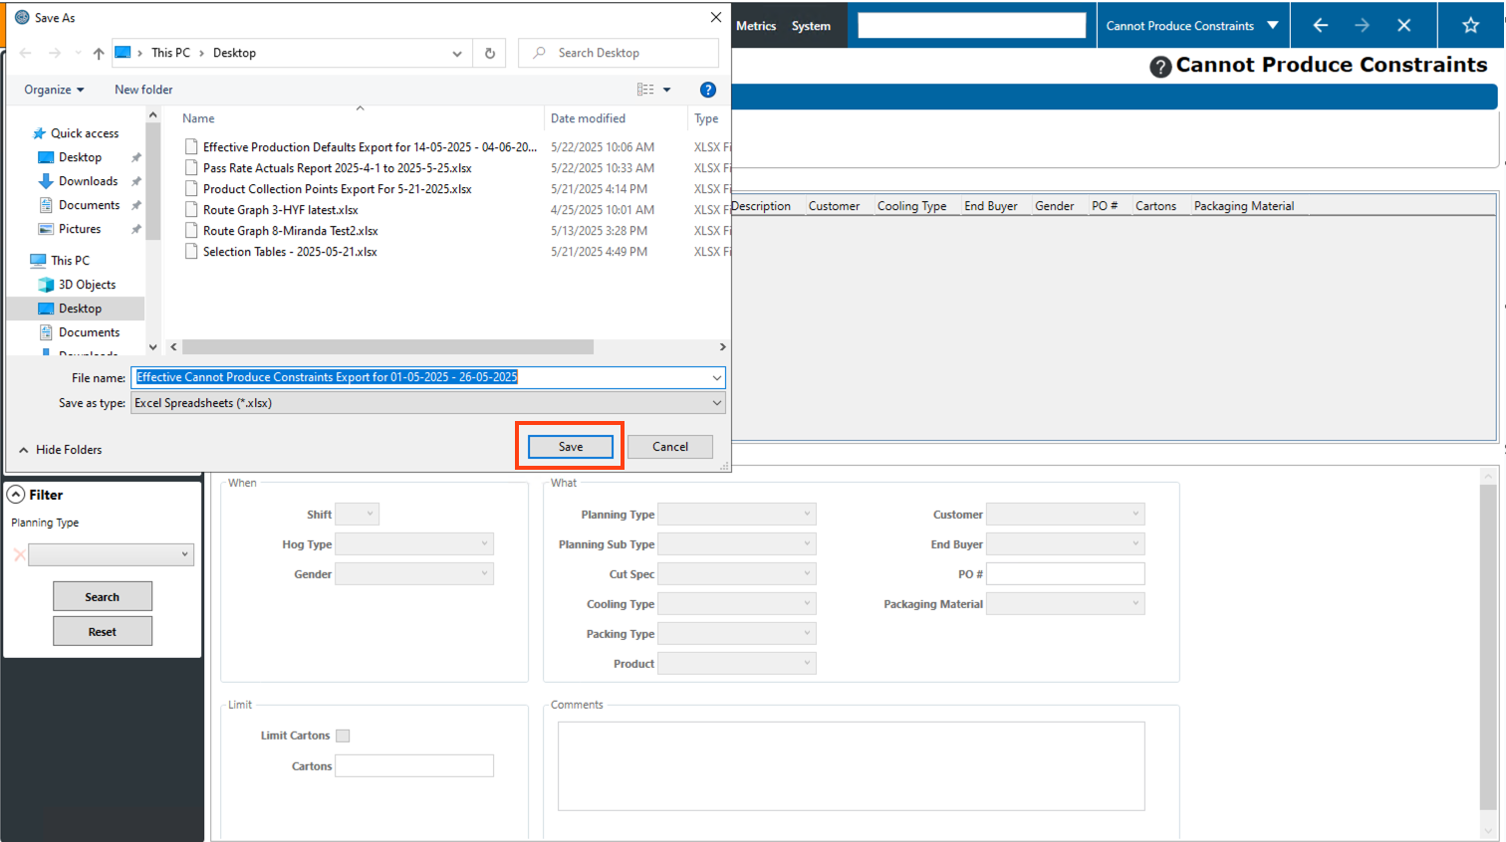Go up one folder level arrow
Screen dimensions: 1506x842
click(x=99, y=54)
